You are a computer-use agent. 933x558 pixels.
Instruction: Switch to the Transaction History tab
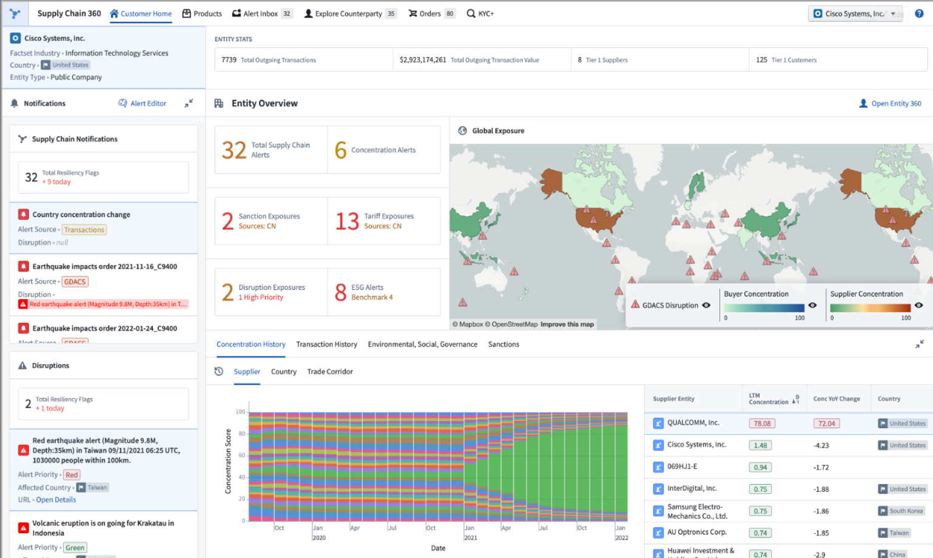326,344
